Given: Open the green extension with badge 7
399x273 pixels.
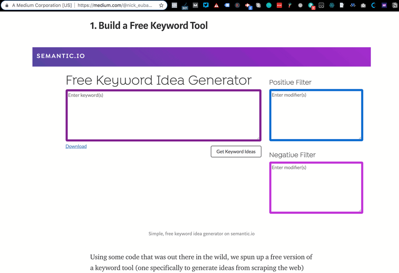Looking at the screenshot, I should (x=311, y=6).
